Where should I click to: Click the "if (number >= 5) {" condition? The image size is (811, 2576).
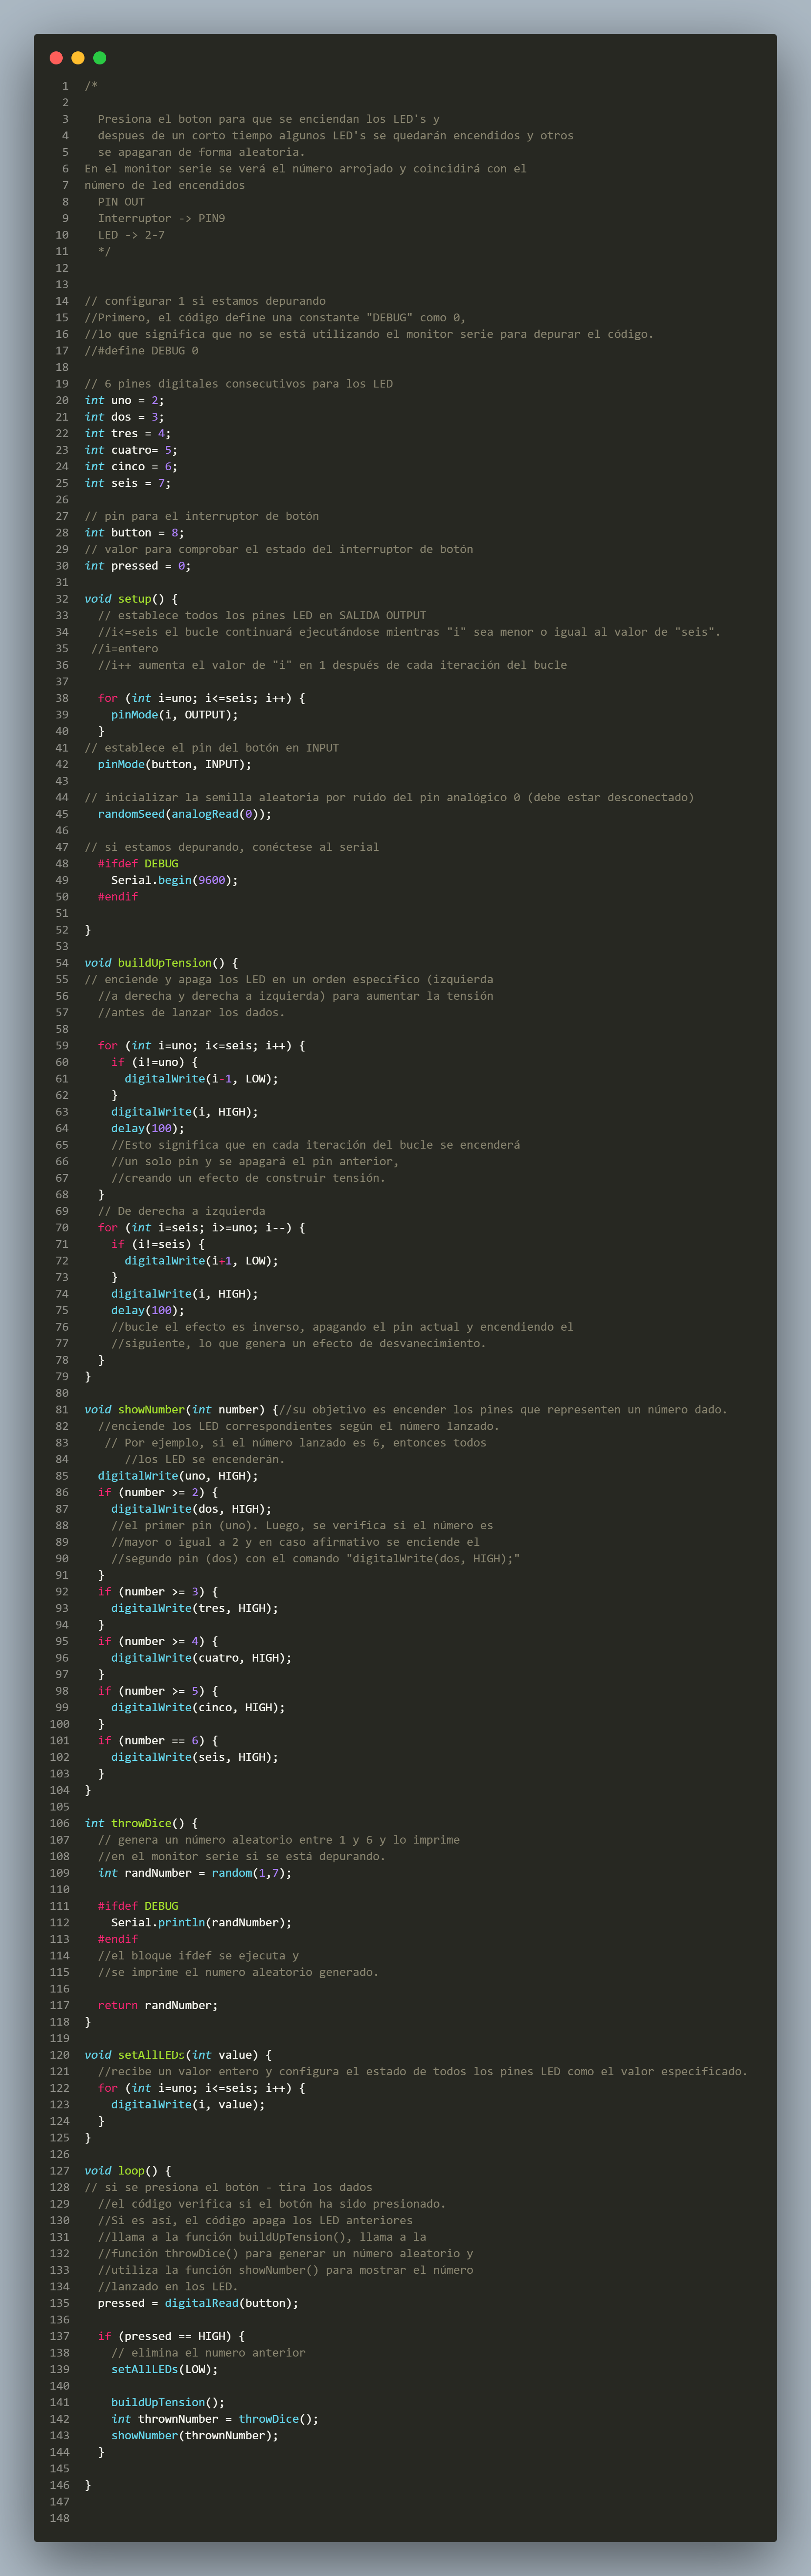158,1691
